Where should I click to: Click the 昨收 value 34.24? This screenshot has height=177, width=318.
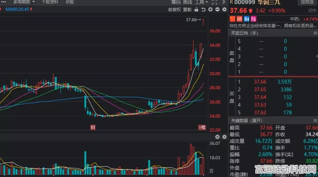point(312,134)
